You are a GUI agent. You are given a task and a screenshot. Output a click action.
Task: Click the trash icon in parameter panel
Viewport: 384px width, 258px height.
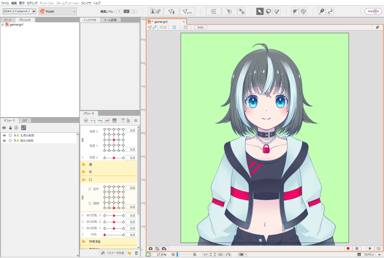(136, 253)
